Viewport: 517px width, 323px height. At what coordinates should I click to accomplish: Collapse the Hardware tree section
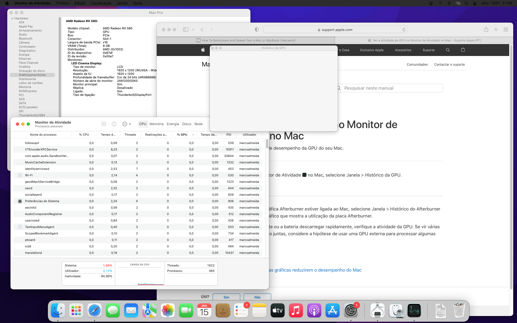click(12, 18)
